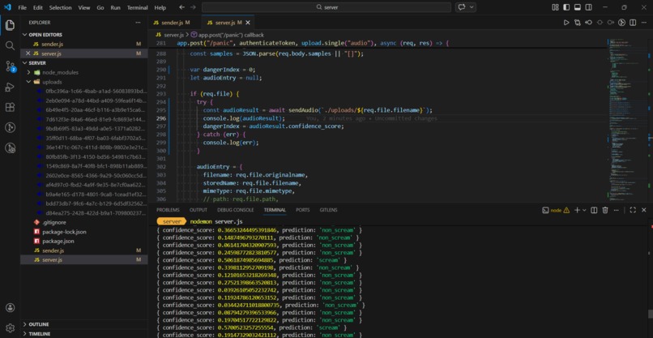Screen dimensions: 653x338
Task: Click the command center search box
Action: pos(326,7)
